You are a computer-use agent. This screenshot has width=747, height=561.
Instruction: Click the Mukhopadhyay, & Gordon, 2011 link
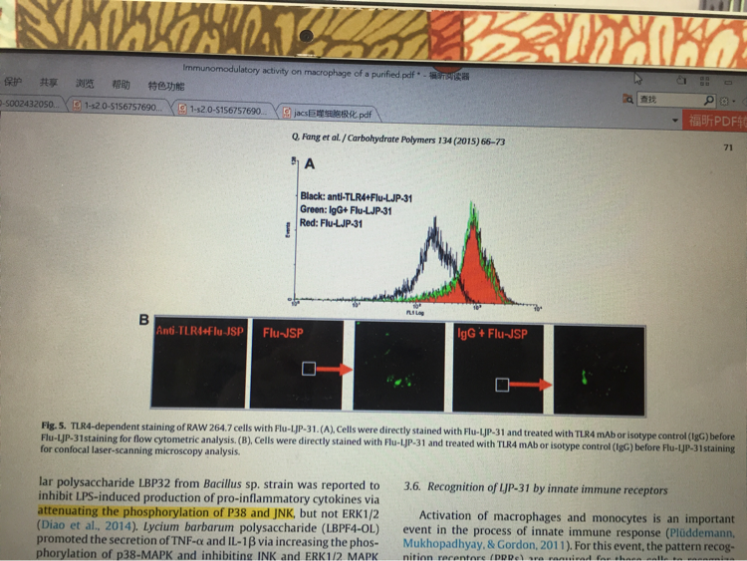pyautogui.click(x=483, y=544)
